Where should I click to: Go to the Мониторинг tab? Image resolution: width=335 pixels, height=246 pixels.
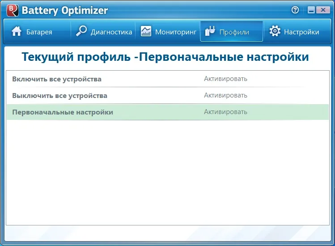tap(167, 31)
